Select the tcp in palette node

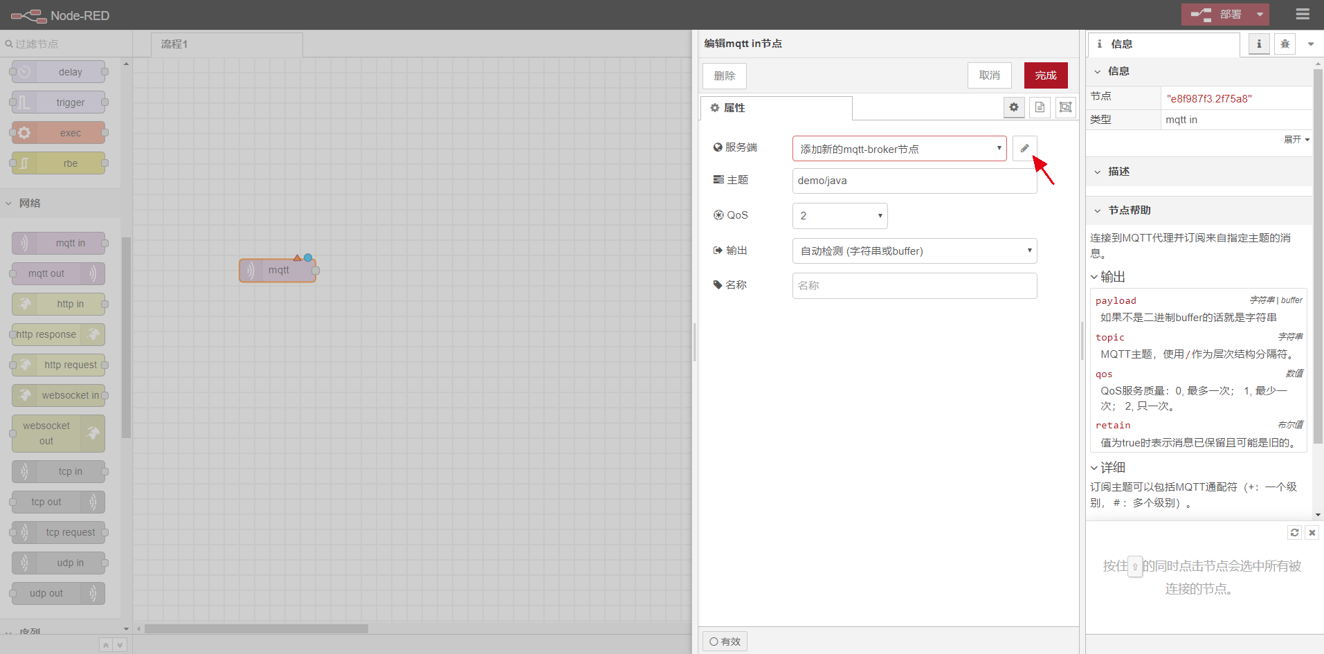[x=58, y=471]
